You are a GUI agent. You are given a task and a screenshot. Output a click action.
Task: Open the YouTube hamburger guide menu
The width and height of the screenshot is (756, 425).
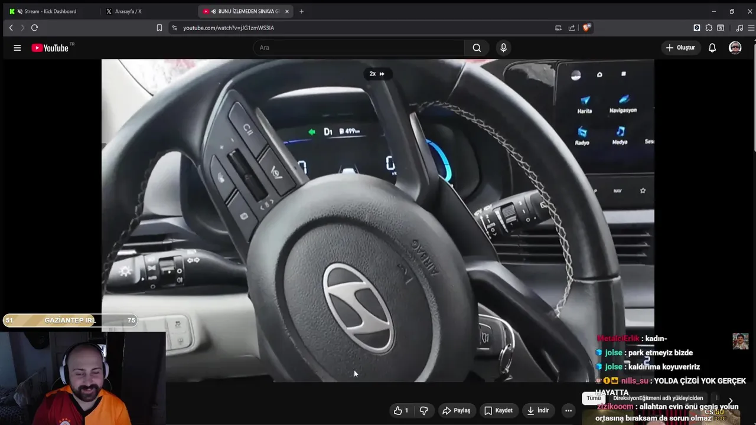pyautogui.click(x=17, y=48)
